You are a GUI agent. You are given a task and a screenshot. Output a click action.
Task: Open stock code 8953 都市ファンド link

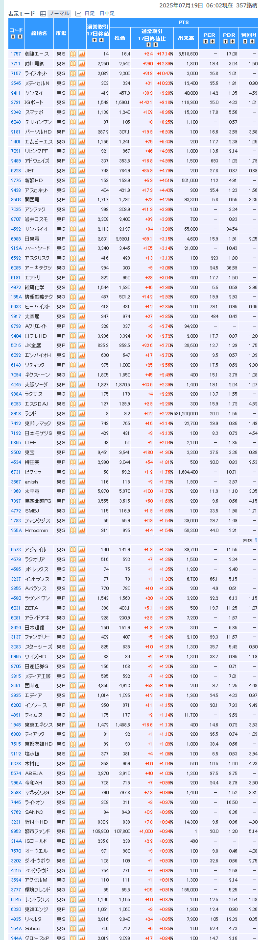point(16,832)
